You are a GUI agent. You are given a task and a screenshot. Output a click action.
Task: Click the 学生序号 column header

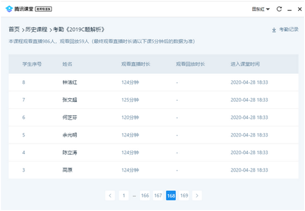pyautogui.click(x=32, y=64)
